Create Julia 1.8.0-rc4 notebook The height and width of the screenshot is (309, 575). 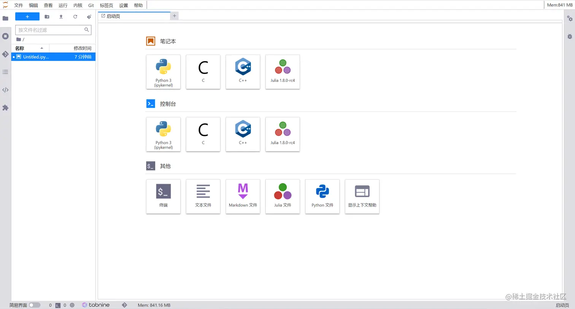[283, 72]
